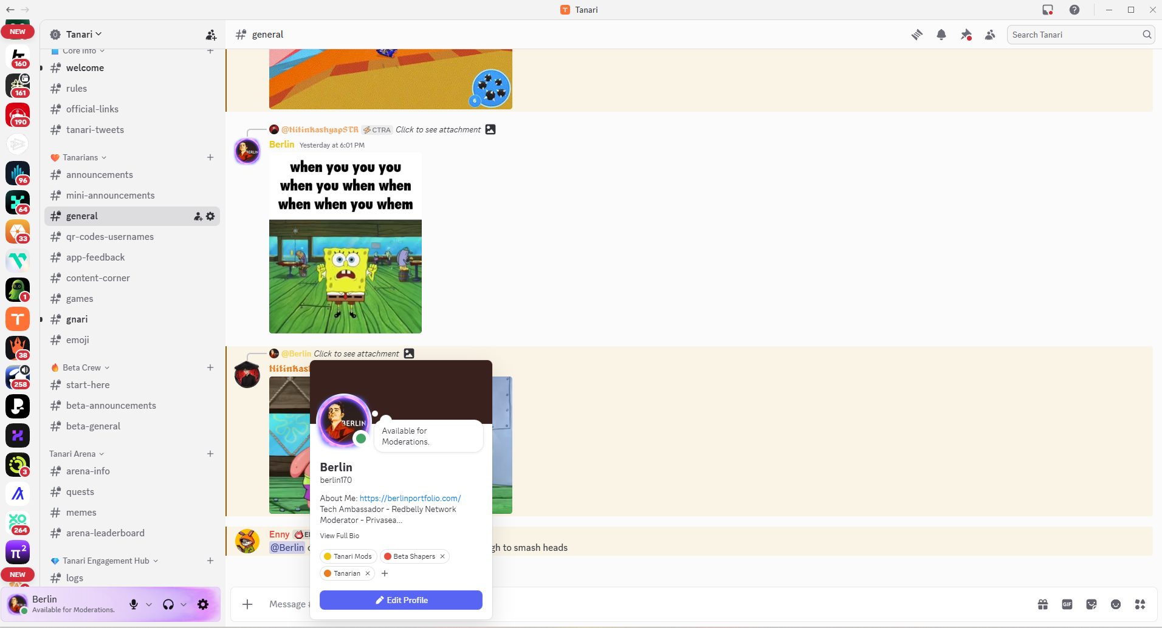Click the notification bell icon
1162x628 pixels.
[x=941, y=35]
